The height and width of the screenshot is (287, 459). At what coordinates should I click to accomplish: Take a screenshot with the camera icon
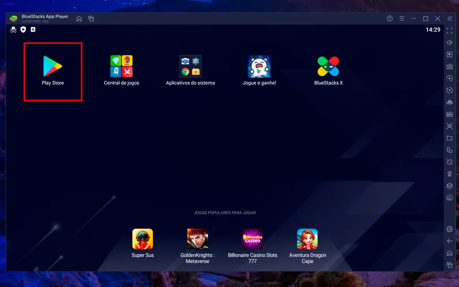pos(450,126)
